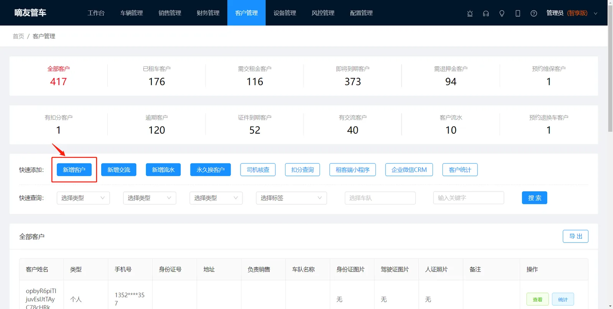Open 财务管理 menu
The image size is (613, 309).
pyautogui.click(x=208, y=13)
